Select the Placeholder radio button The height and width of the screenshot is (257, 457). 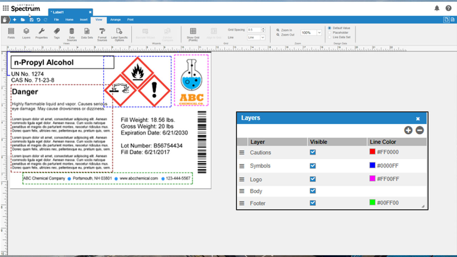[x=329, y=32]
